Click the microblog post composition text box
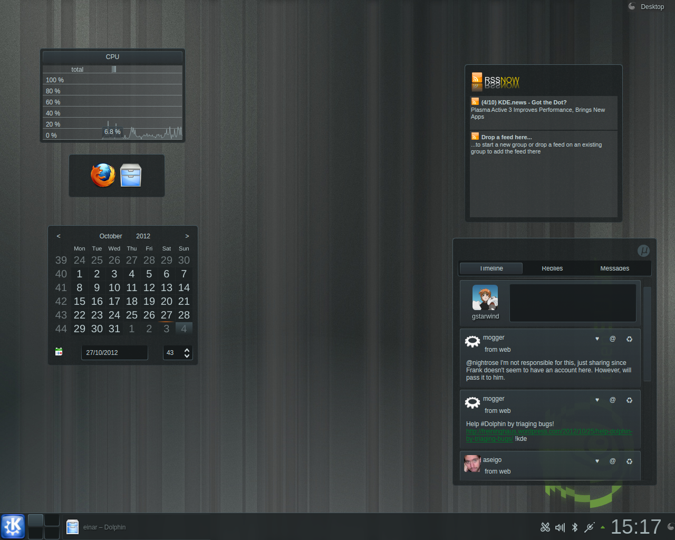Image resolution: width=675 pixels, height=540 pixels. [573, 303]
